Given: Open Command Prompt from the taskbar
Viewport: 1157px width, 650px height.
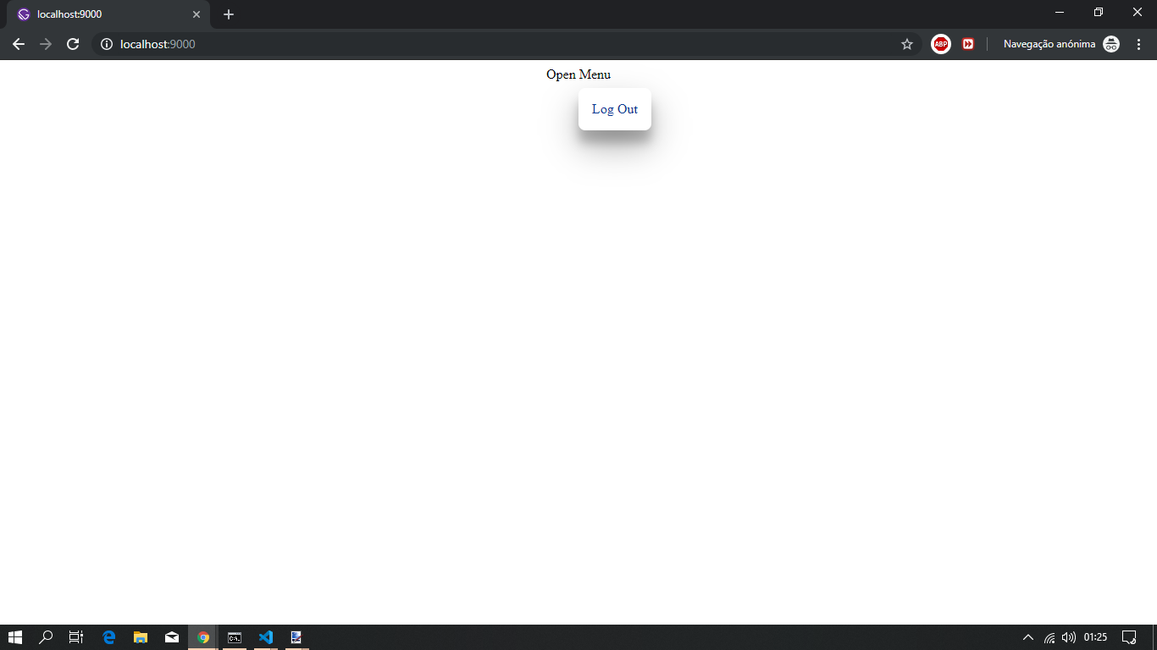Looking at the screenshot, I should click(234, 637).
